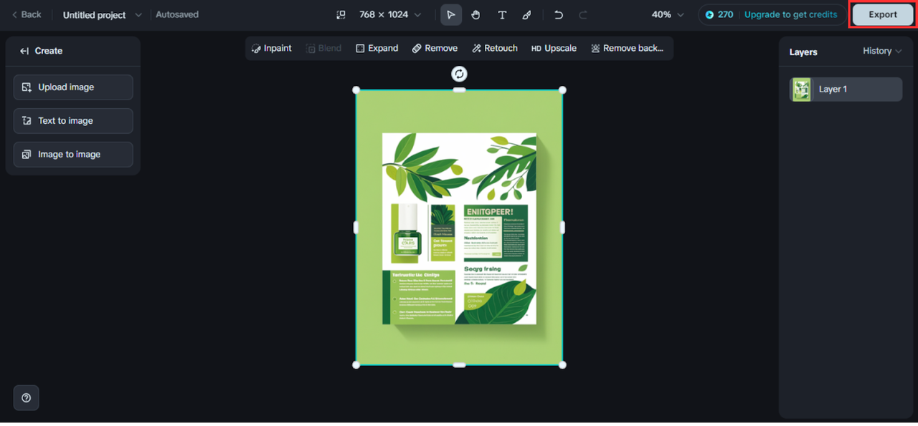918x426 pixels.
Task: Choose the Expand tool
Action: 377,48
